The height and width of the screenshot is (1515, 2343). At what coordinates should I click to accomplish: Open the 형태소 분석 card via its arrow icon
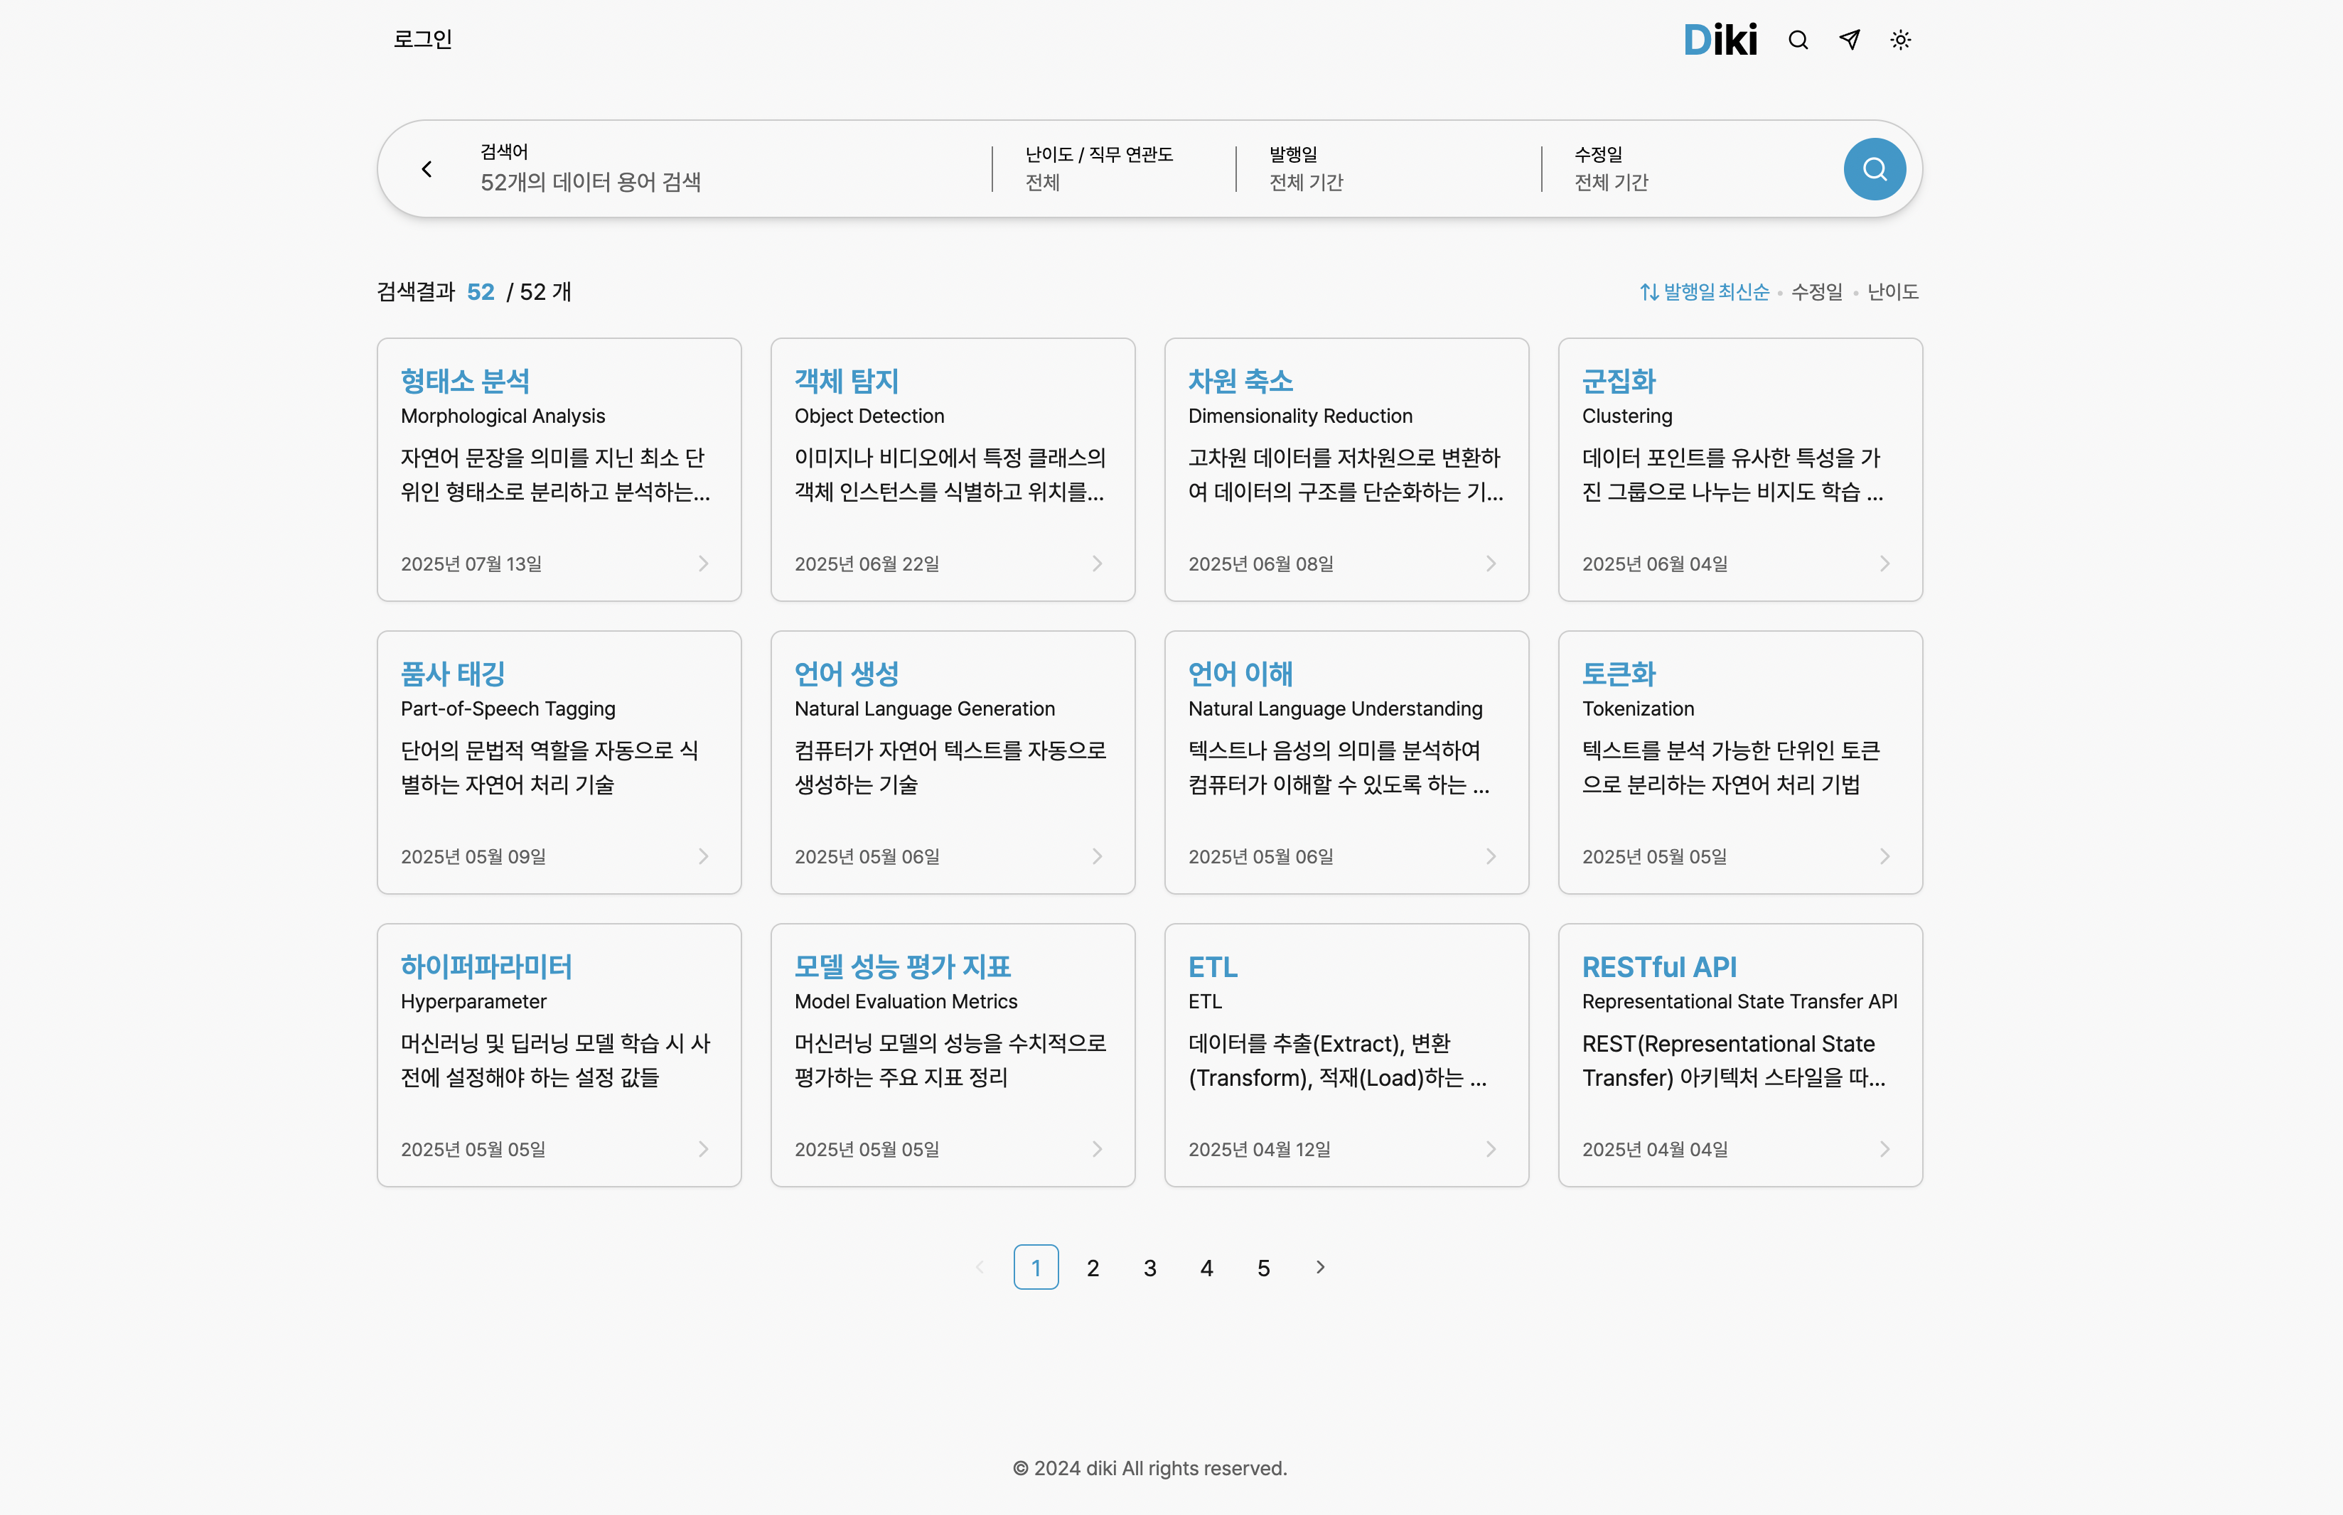702,563
